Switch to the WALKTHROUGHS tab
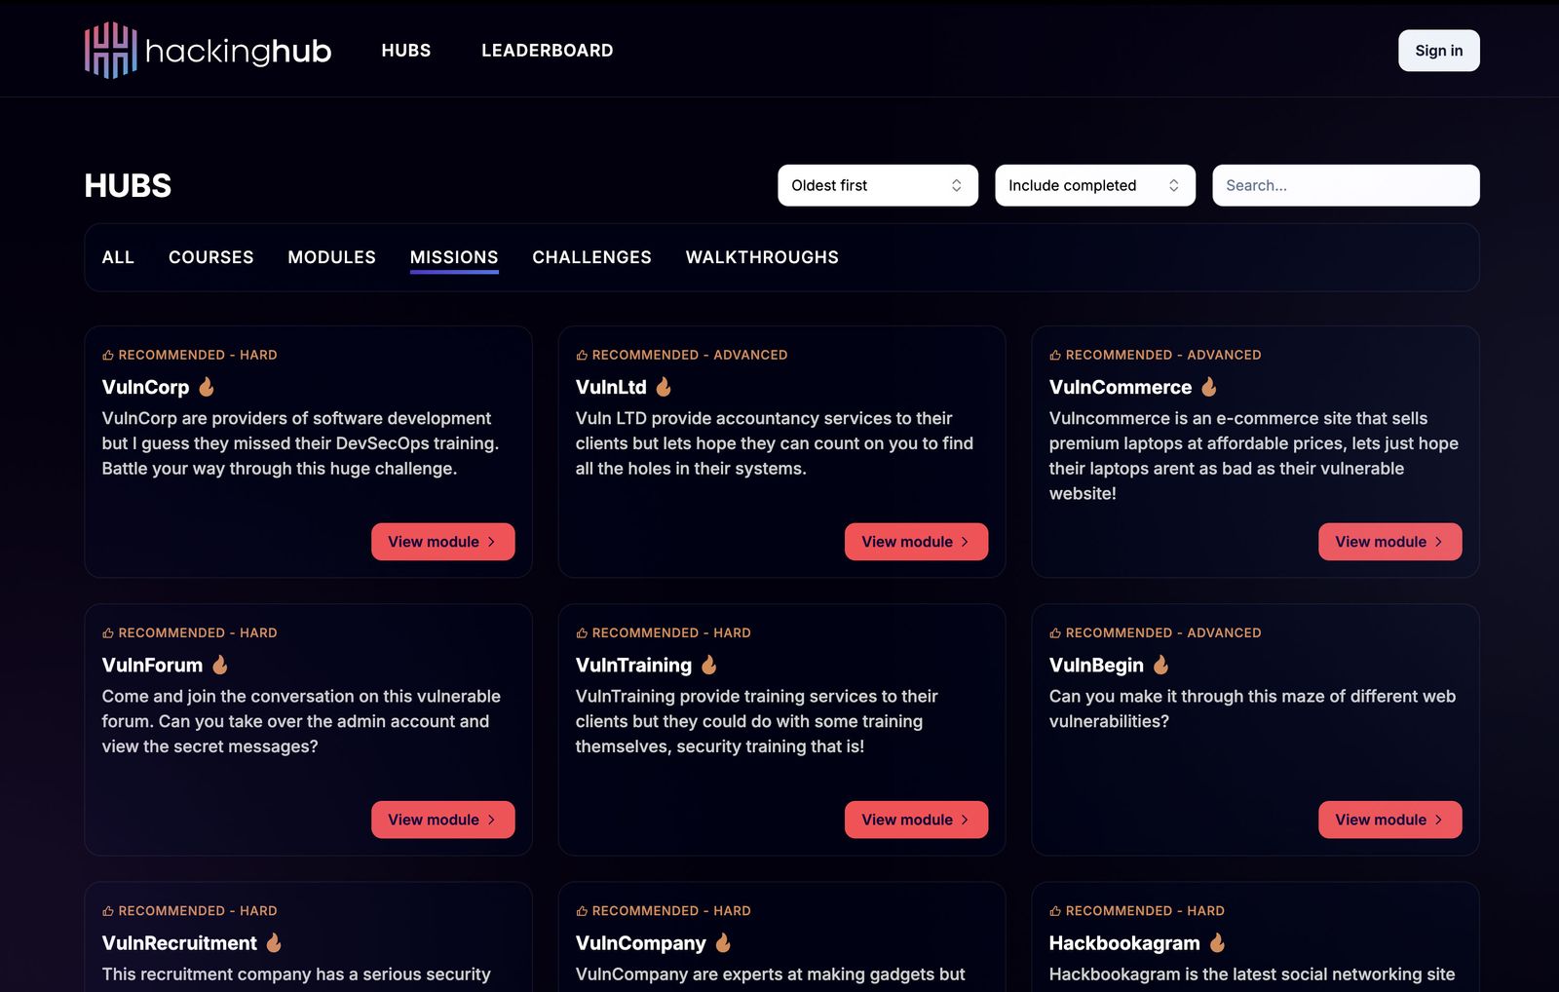Image resolution: width=1559 pixels, height=992 pixels. (x=762, y=257)
